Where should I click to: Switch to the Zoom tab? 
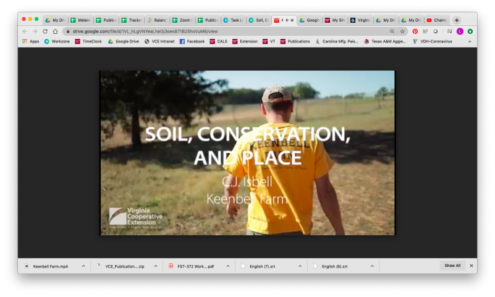[x=182, y=20]
